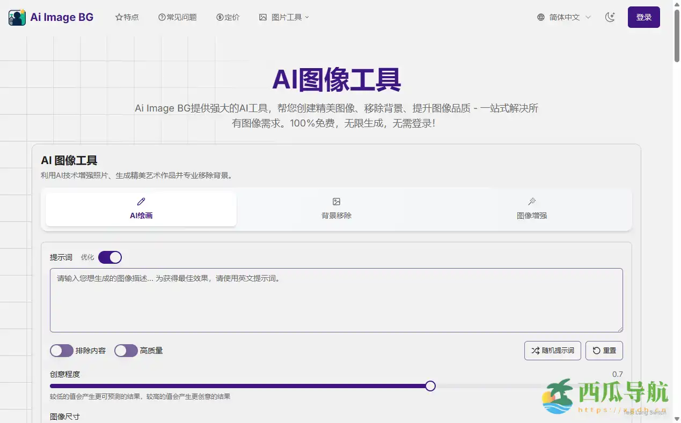Viewport: 681px width, 423px height.
Task: Disable the 优化 prompt optimization toggle
Action: (x=110, y=257)
